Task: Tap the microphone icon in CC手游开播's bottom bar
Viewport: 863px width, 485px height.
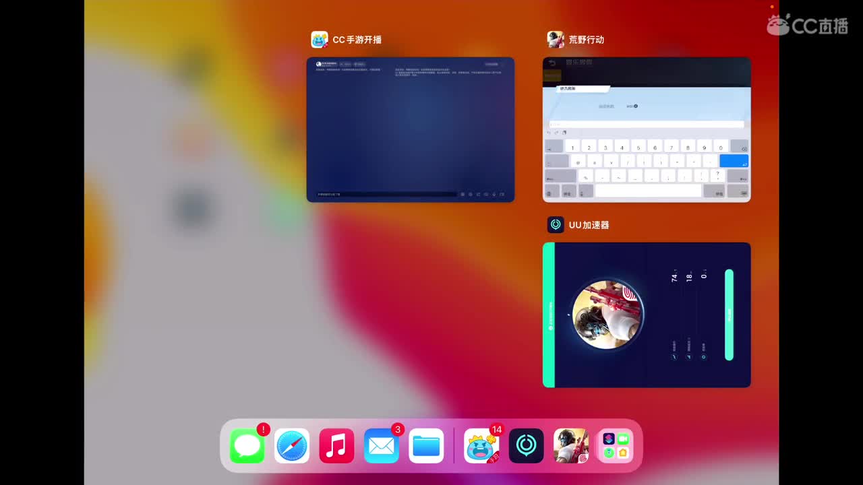Action: 493,194
